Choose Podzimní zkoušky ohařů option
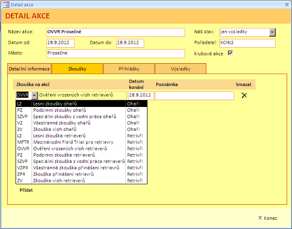 (x=82, y=110)
